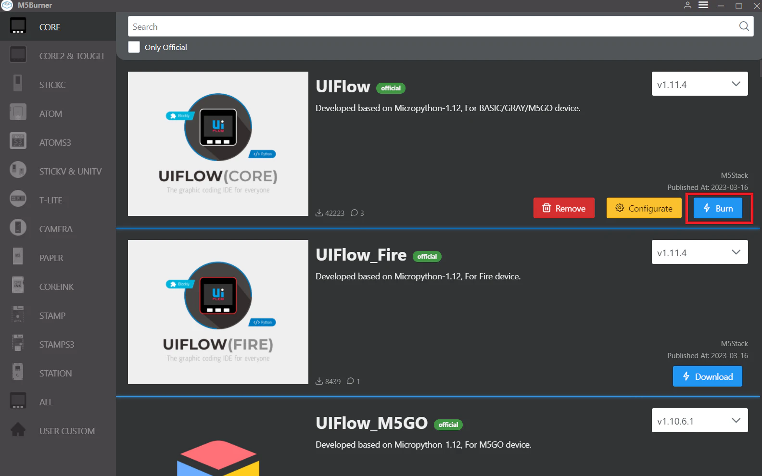Screen dimensions: 762x476
Task: Click the UIFlow_Fire official badge
Action: click(427, 256)
